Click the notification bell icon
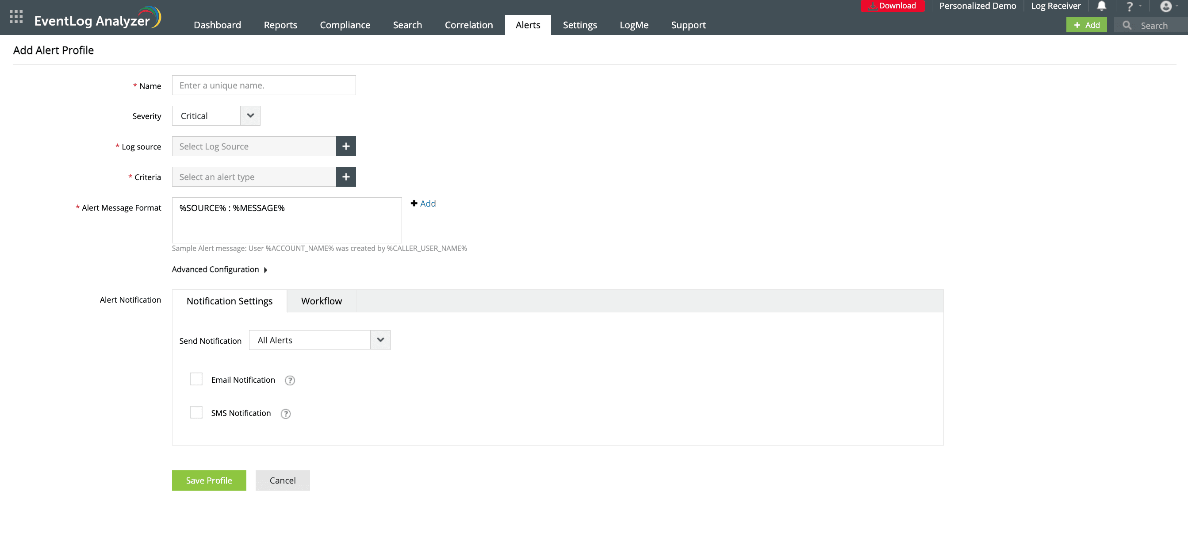1188x538 pixels. point(1101,6)
